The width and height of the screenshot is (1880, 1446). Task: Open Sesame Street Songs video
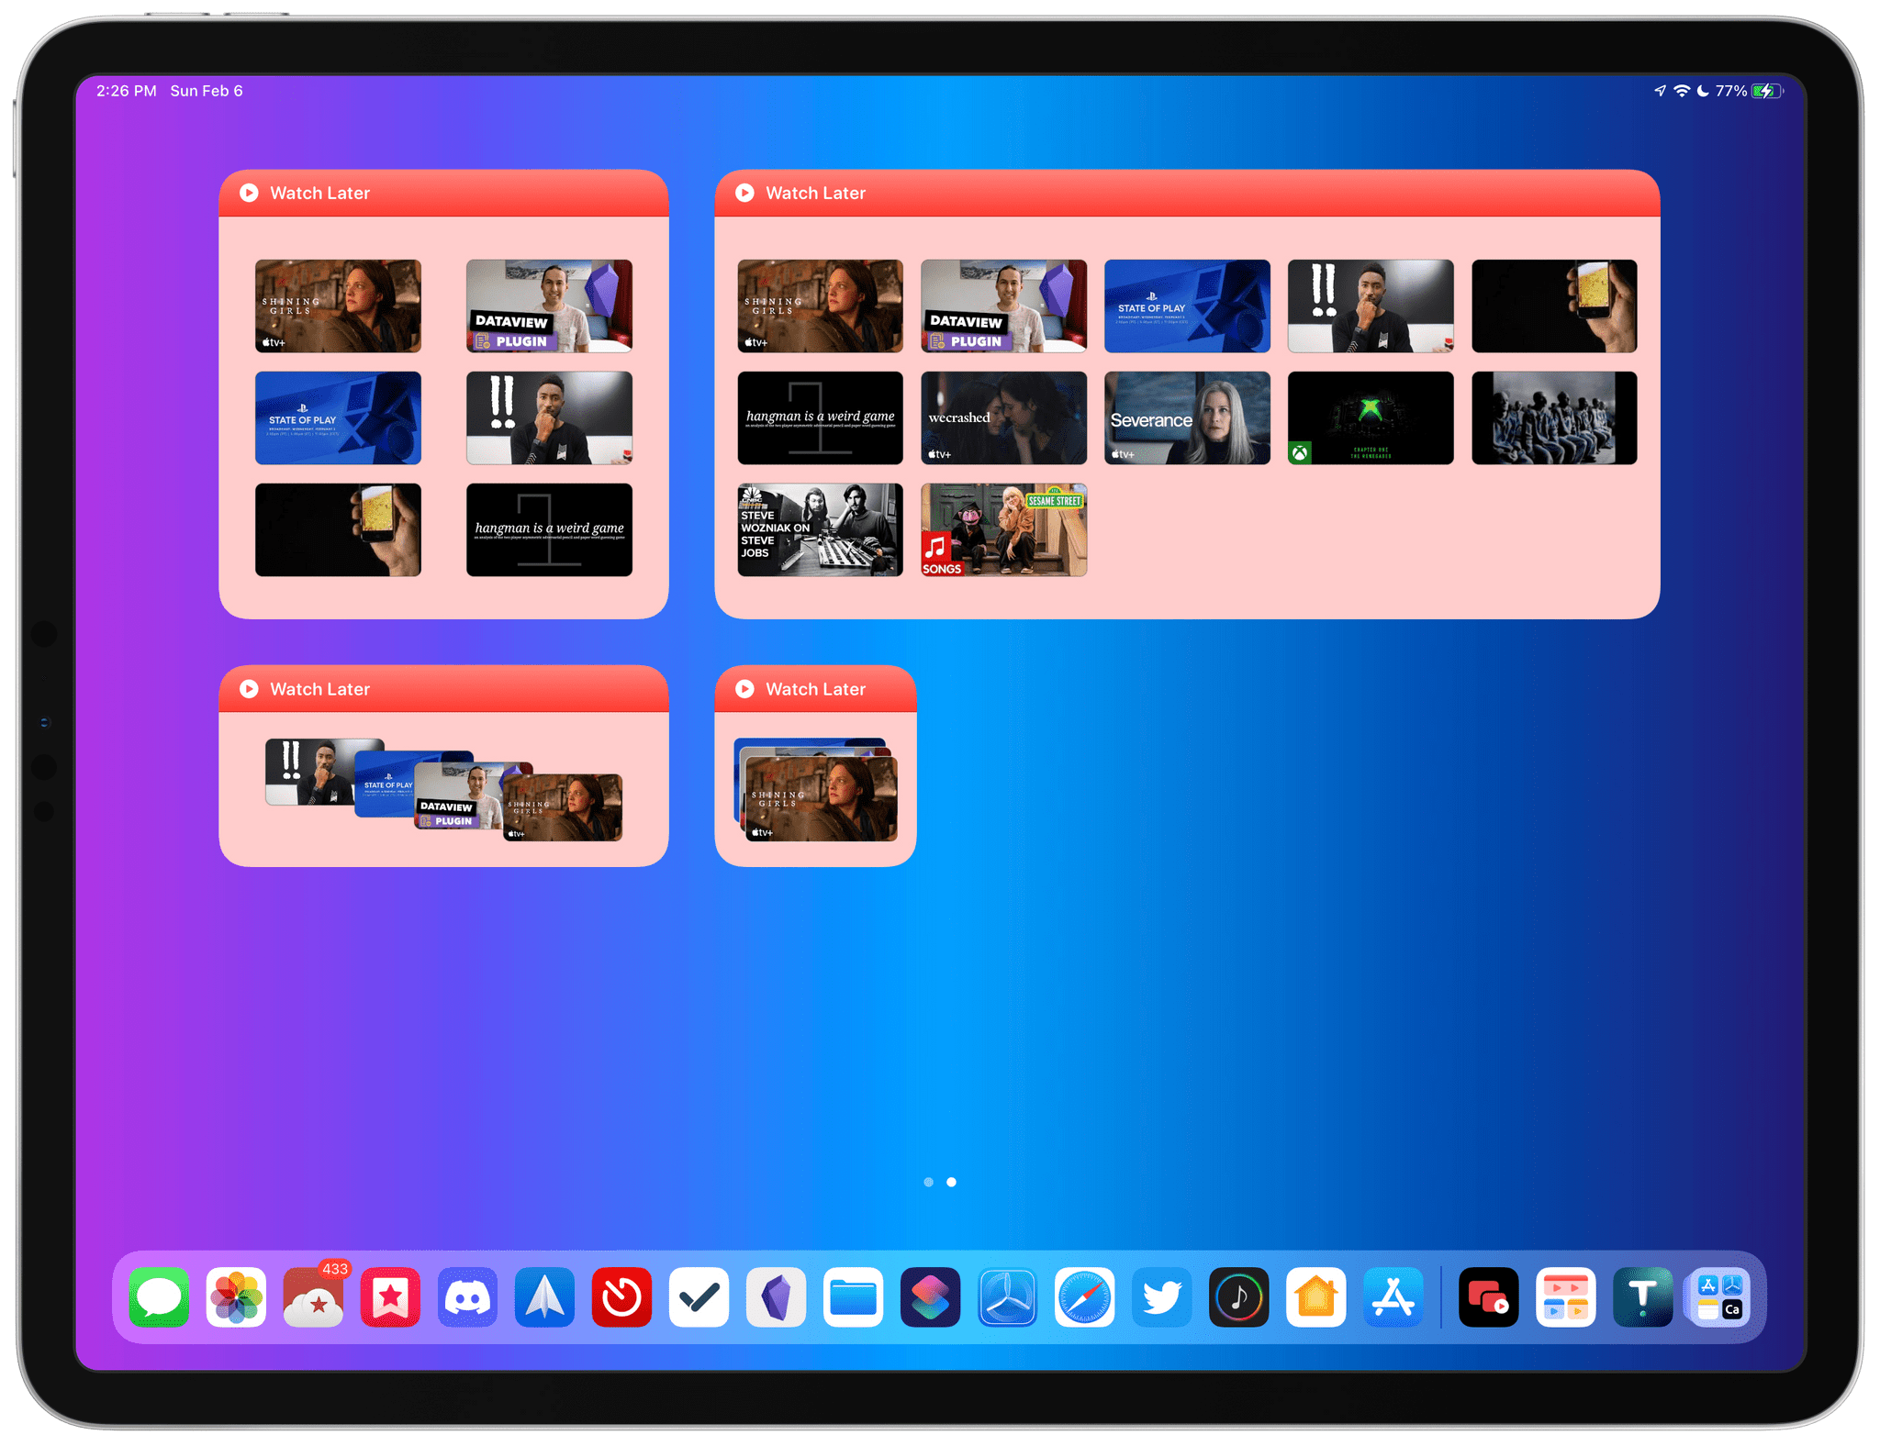point(1003,529)
